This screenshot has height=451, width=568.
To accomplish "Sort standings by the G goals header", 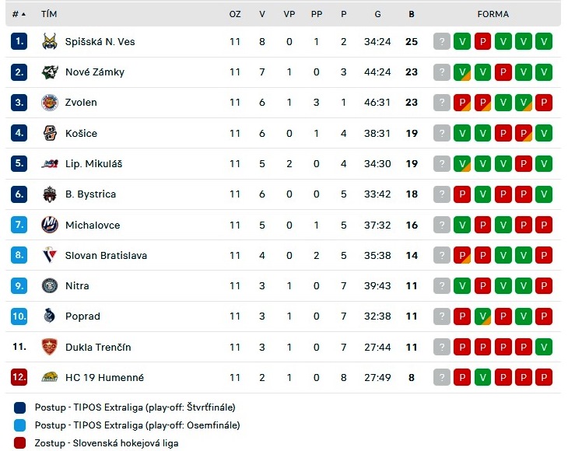I will 377,14.
